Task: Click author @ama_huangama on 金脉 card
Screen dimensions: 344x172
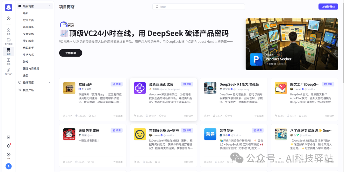Action: (x=170, y=89)
